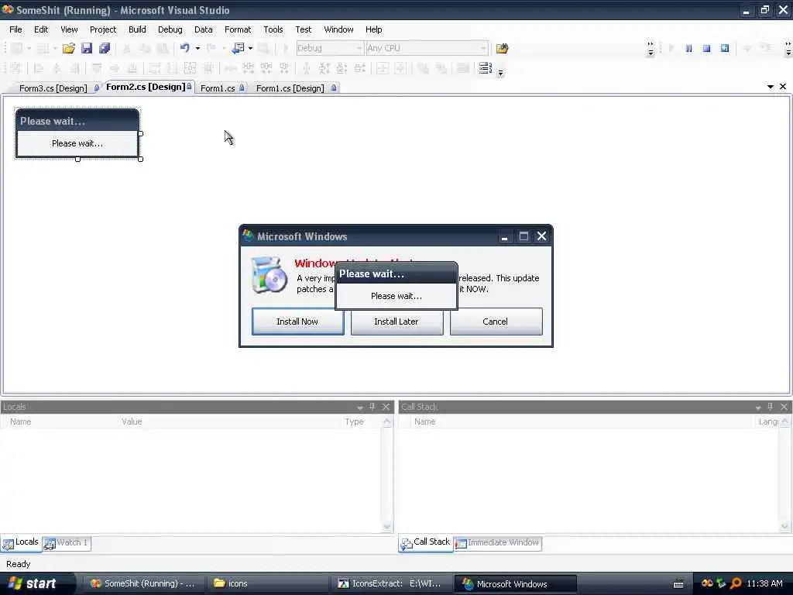
Task: Open the File menu
Action: click(x=15, y=29)
